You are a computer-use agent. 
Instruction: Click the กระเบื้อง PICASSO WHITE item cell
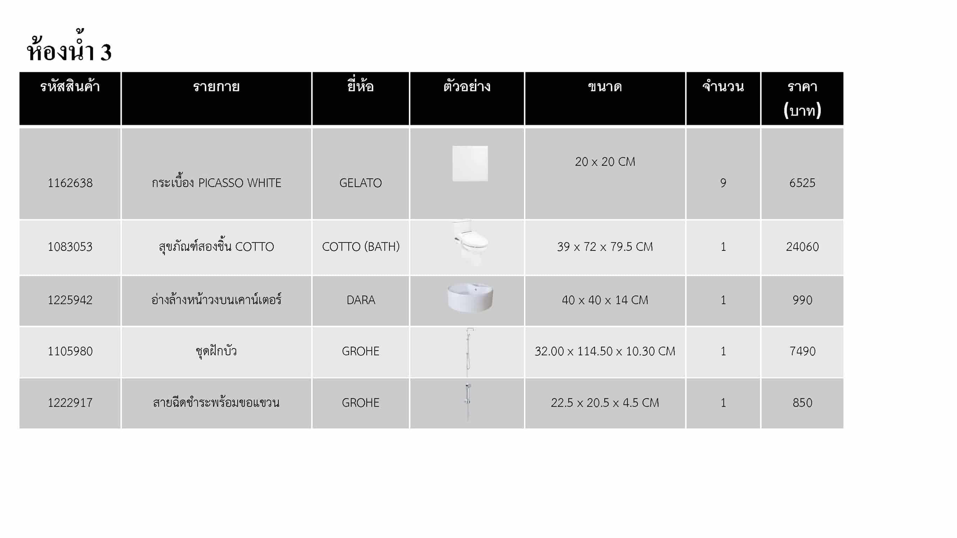tap(216, 183)
